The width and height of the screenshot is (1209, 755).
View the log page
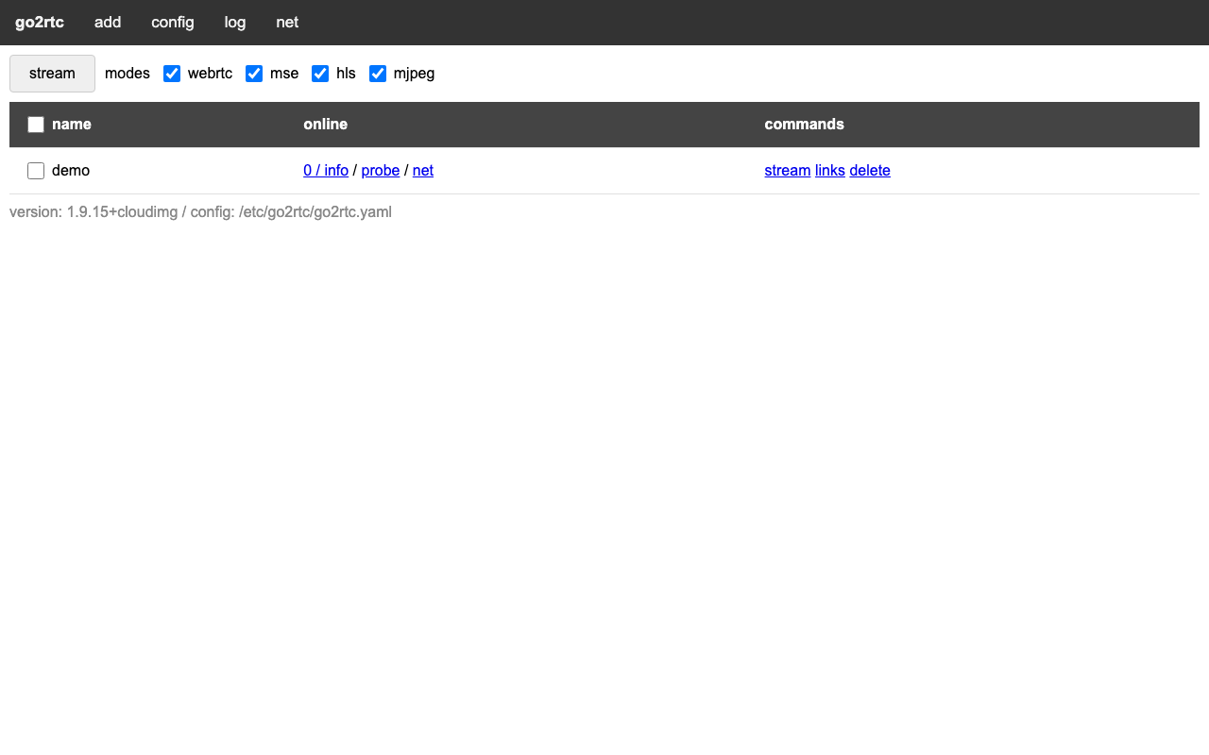[x=235, y=22]
